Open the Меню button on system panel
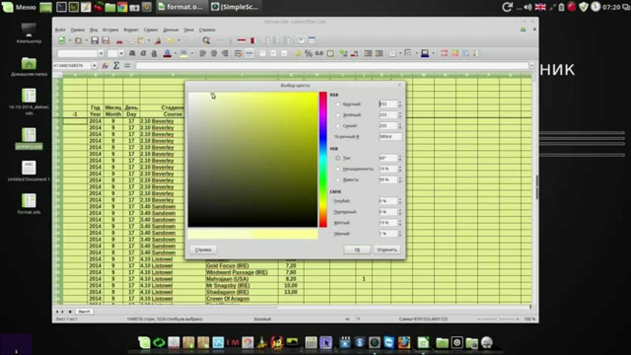This screenshot has width=631, height=355. tap(19, 7)
